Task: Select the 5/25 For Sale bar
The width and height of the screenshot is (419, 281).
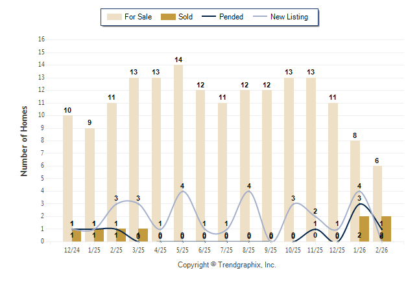Action: pos(178,153)
